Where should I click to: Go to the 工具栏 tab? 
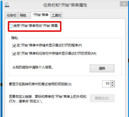point(57,15)
